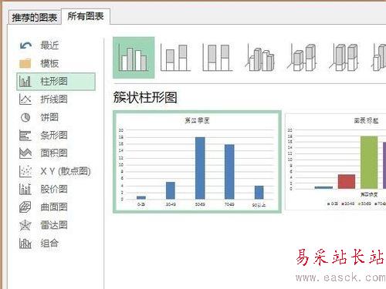Select the blue single-series chart preview

pyautogui.click(x=197, y=162)
